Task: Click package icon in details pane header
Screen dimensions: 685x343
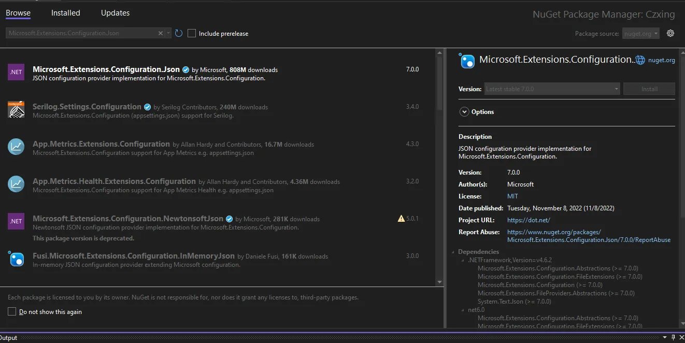Action: (x=467, y=61)
